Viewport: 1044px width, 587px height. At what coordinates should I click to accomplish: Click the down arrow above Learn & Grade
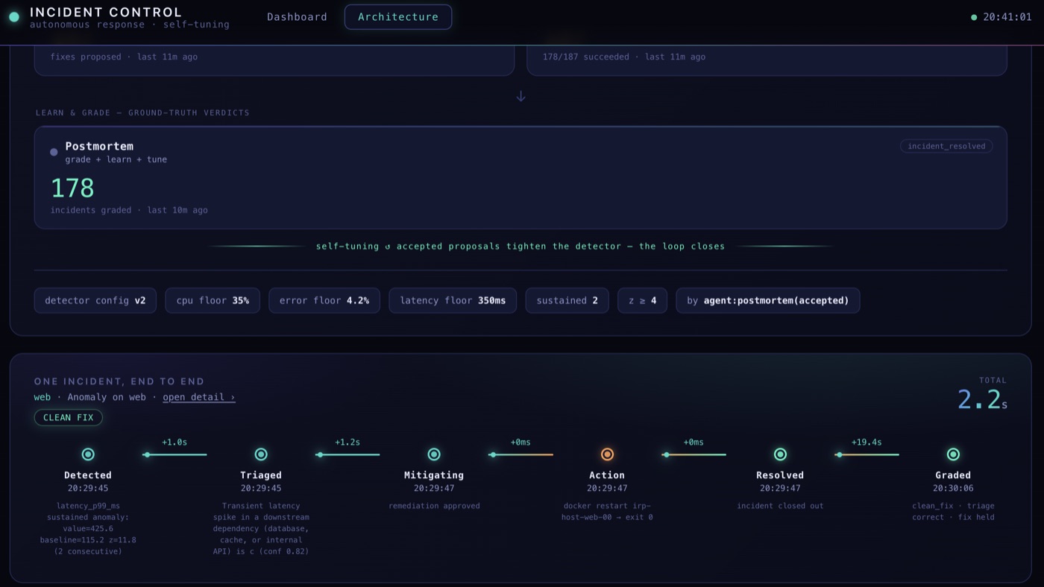(x=521, y=96)
